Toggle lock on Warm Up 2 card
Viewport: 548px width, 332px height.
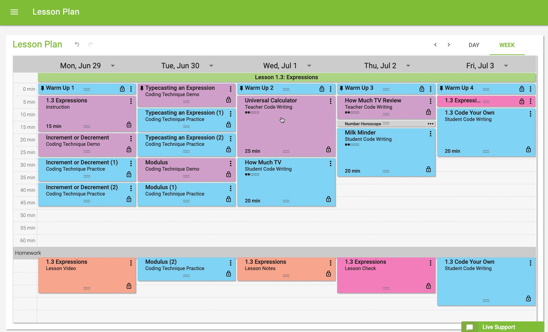pos(322,89)
